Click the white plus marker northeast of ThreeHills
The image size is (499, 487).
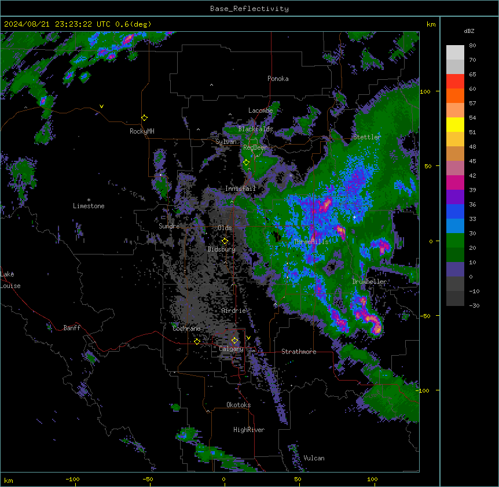coord(354,217)
